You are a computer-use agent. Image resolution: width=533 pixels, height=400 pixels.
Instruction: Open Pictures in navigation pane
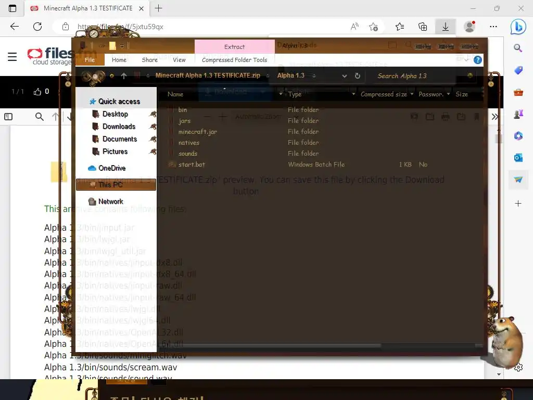pos(115,152)
